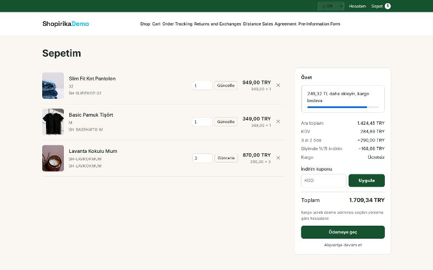Open Lavanta Kokulu Mum product name
Image resolution: width=433 pixels, height=270 pixels.
93,151
